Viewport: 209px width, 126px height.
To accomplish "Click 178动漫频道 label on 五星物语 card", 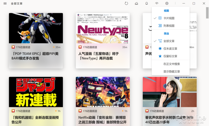I will tap(90, 47).
